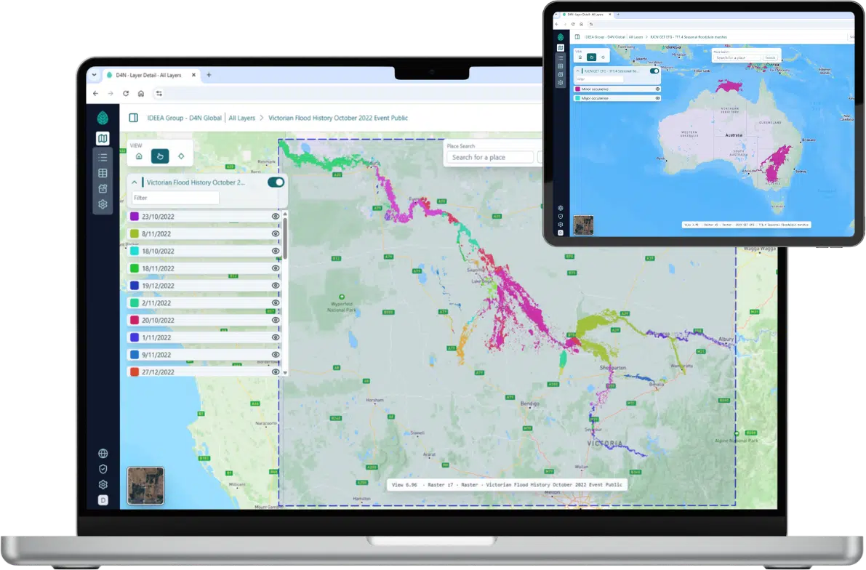866x570 pixels.
Task: Click the globe icon in tablet sidebar
Action: pos(561,208)
